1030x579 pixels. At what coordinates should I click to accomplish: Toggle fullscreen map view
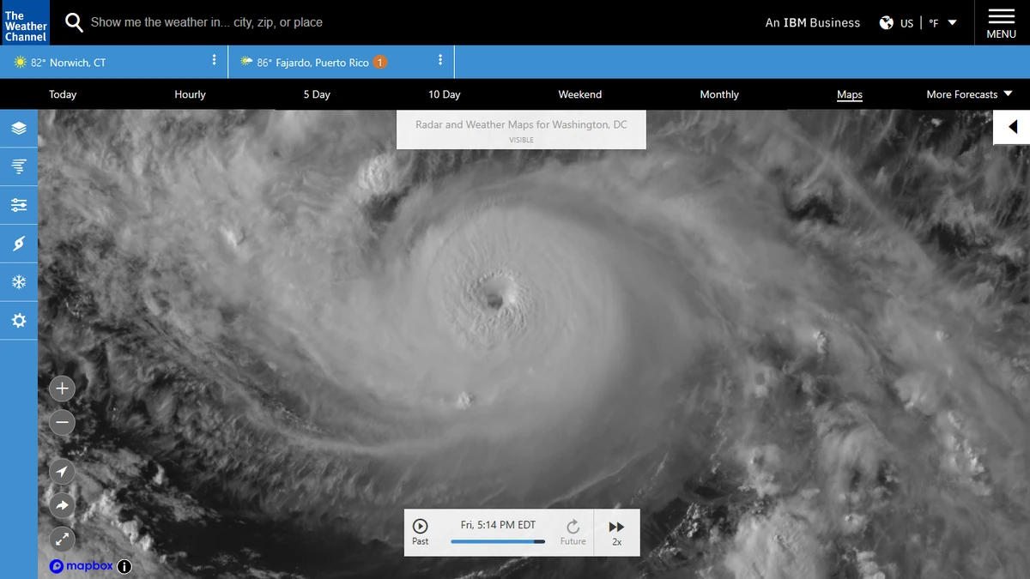pyautogui.click(x=62, y=540)
